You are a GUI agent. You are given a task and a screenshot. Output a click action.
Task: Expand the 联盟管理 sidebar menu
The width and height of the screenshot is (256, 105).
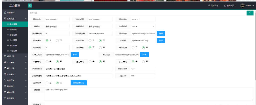[15, 98]
